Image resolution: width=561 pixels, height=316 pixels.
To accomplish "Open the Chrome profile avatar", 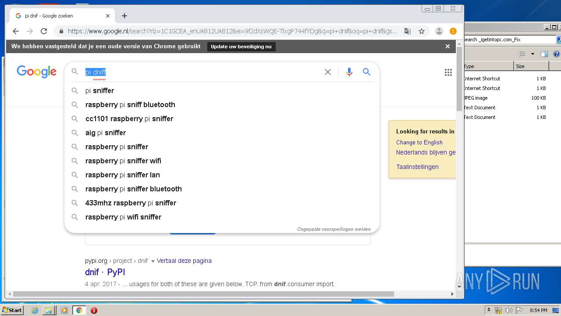I will coord(439,31).
